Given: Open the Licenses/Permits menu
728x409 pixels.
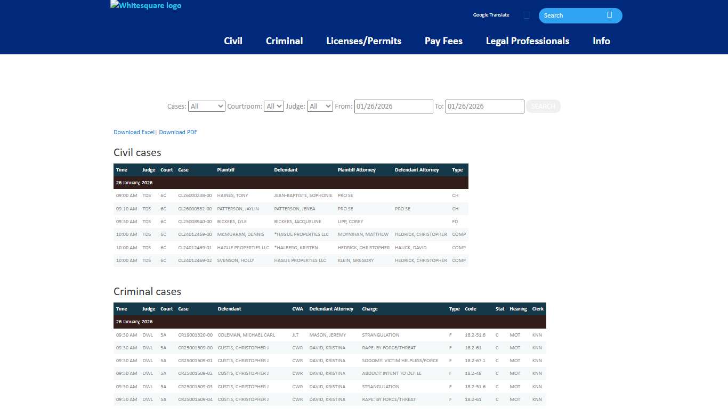Looking at the screenshot, I should pyautogui.click(x=363, y=41).
